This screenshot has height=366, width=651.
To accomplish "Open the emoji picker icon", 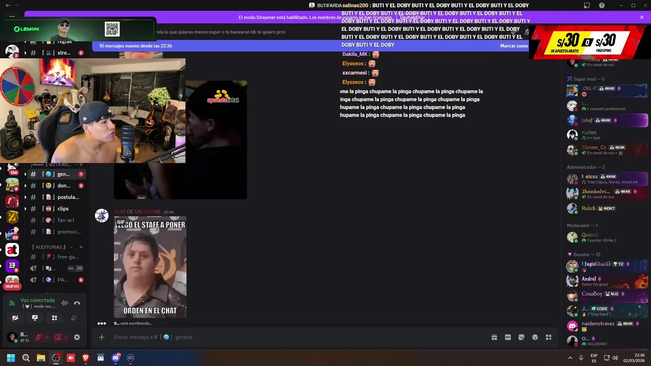I will pyautogui.click(x=535, y=337).
